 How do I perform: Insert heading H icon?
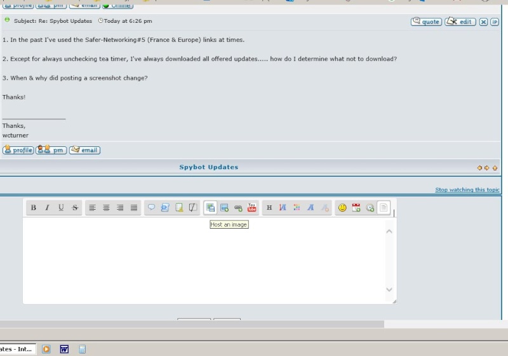269,208
